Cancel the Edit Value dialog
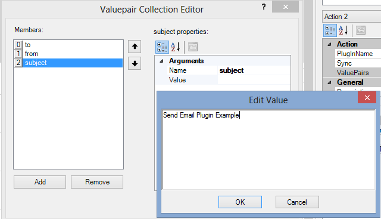381x219 pixels. click(x=297, y=202)
